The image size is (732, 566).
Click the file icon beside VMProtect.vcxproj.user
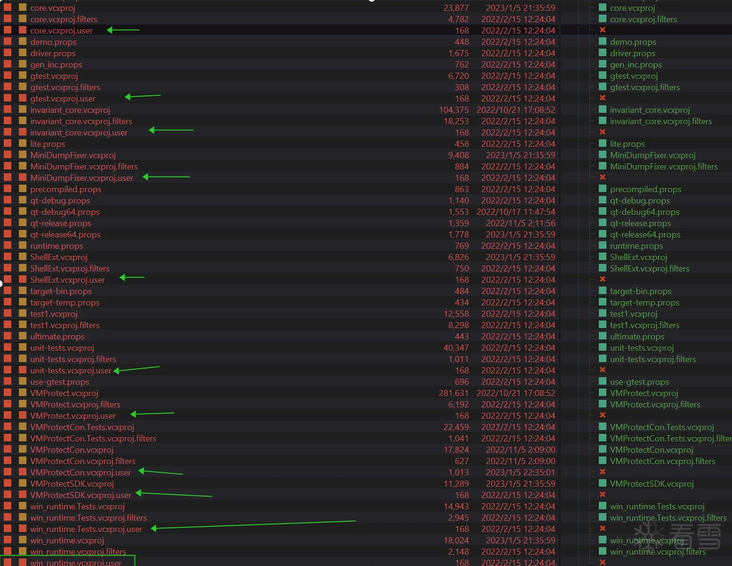tap(23, 415)
